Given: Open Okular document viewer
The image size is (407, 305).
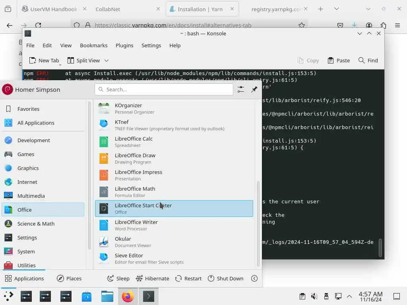Looking at the screenshot, I should coord(174,242).
